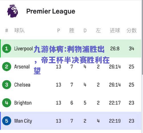Viewport: 143px width, 133px height.
Task: Click the P matches-played column header
Action: [59, 30]
